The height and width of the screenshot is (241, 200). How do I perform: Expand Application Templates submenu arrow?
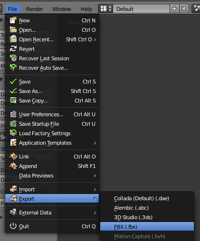pyautogui.click(x=95, y=143)
